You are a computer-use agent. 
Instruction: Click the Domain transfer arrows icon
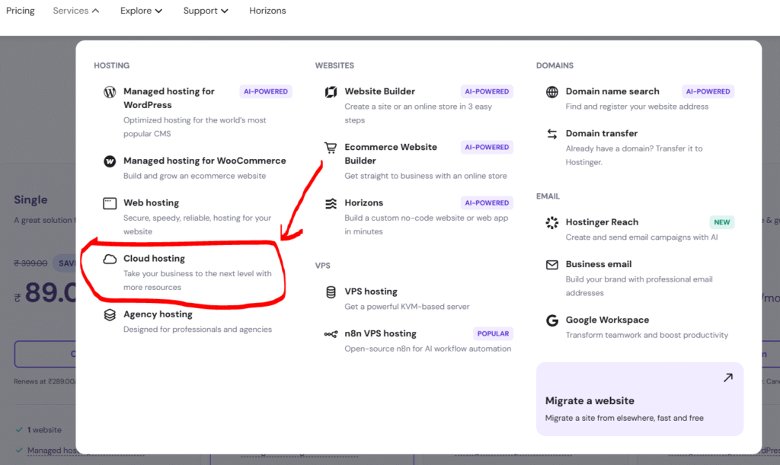[x=552, y=134]
